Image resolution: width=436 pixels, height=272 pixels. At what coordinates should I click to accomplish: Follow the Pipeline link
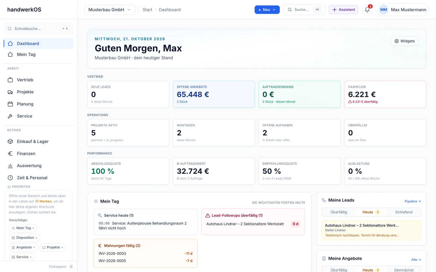click(x=413, y=201)
